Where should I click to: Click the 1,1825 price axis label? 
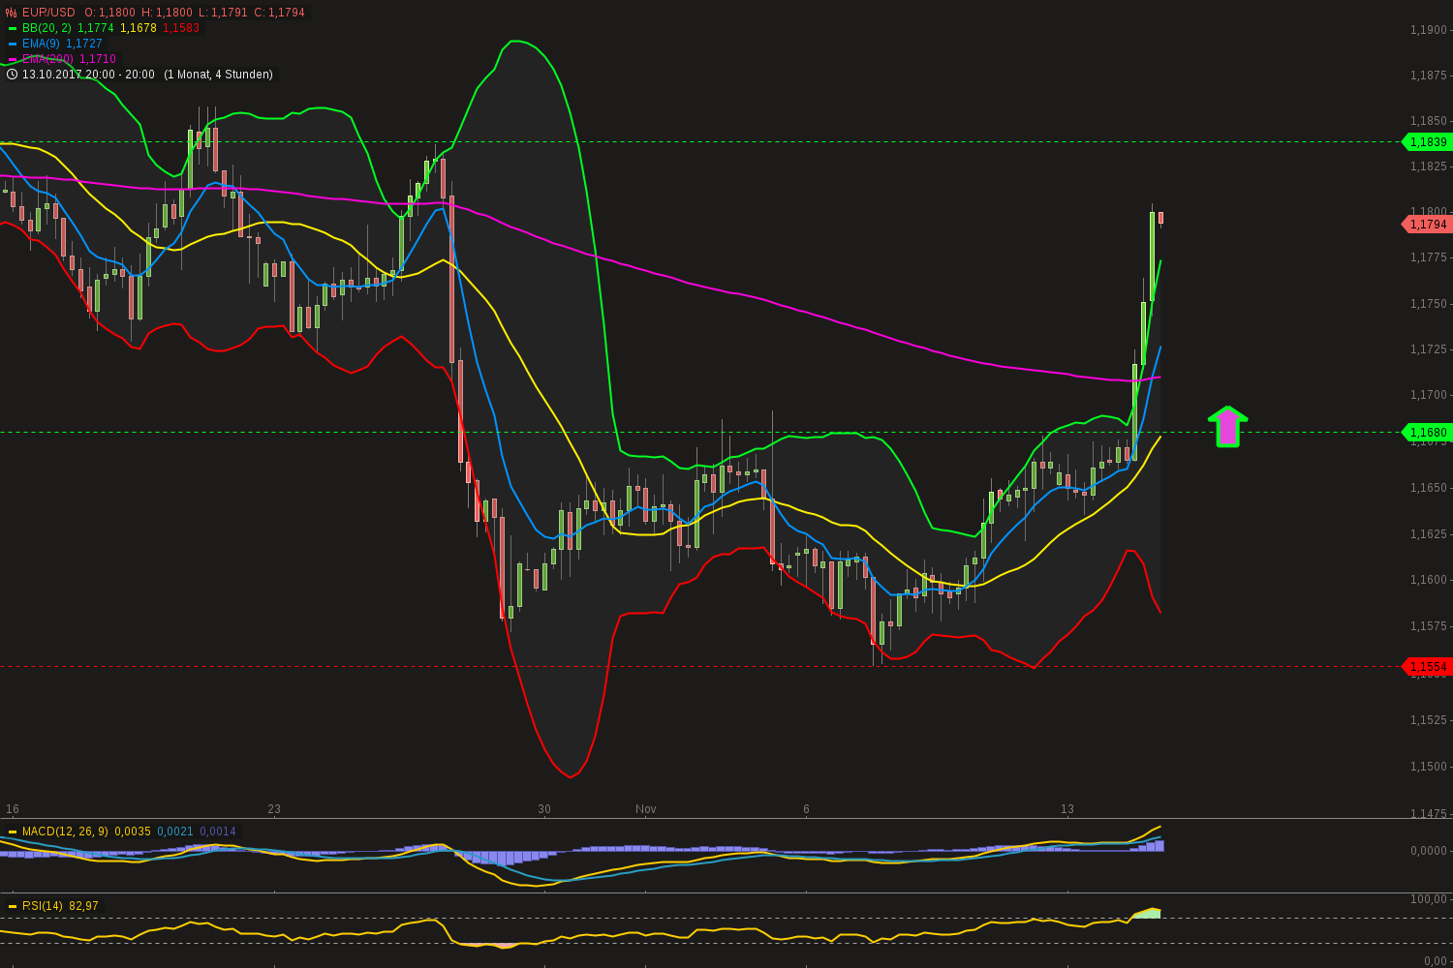(1429, 166)
